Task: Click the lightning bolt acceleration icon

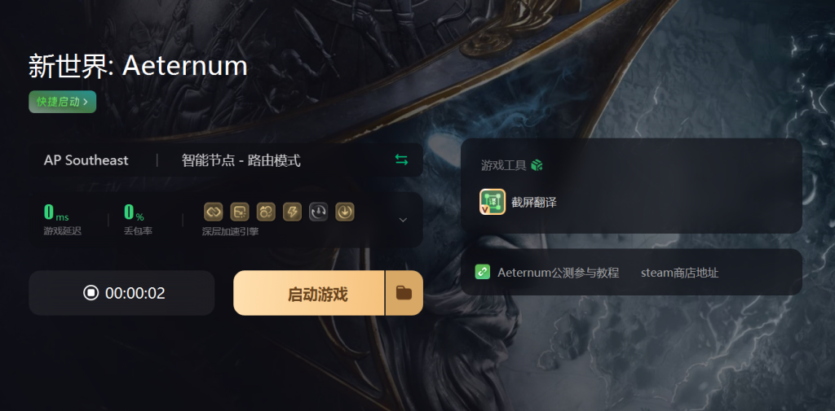Action: (x=293, y=212)
